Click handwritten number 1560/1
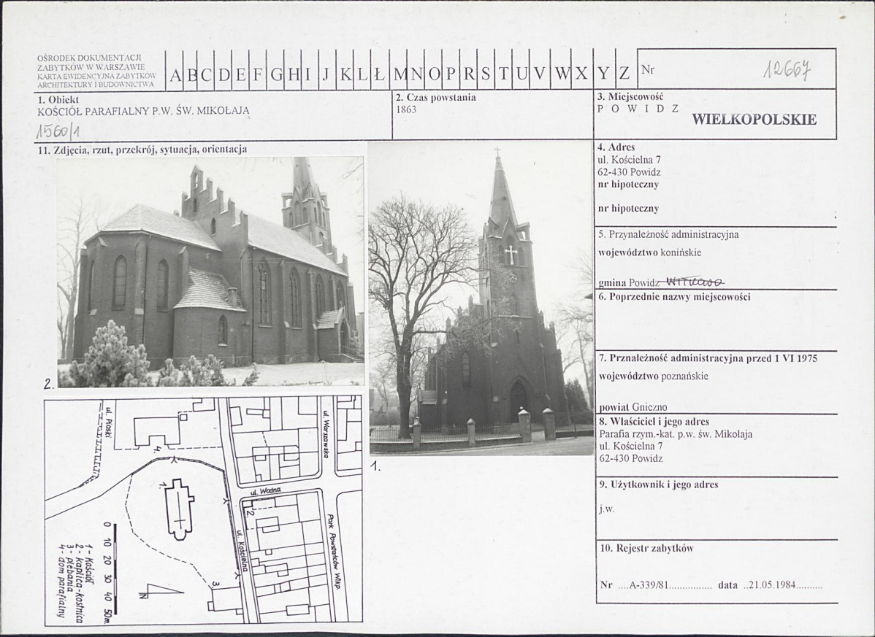Image resolution: width=875 pixels, height=637 pixels. (58, 131)
